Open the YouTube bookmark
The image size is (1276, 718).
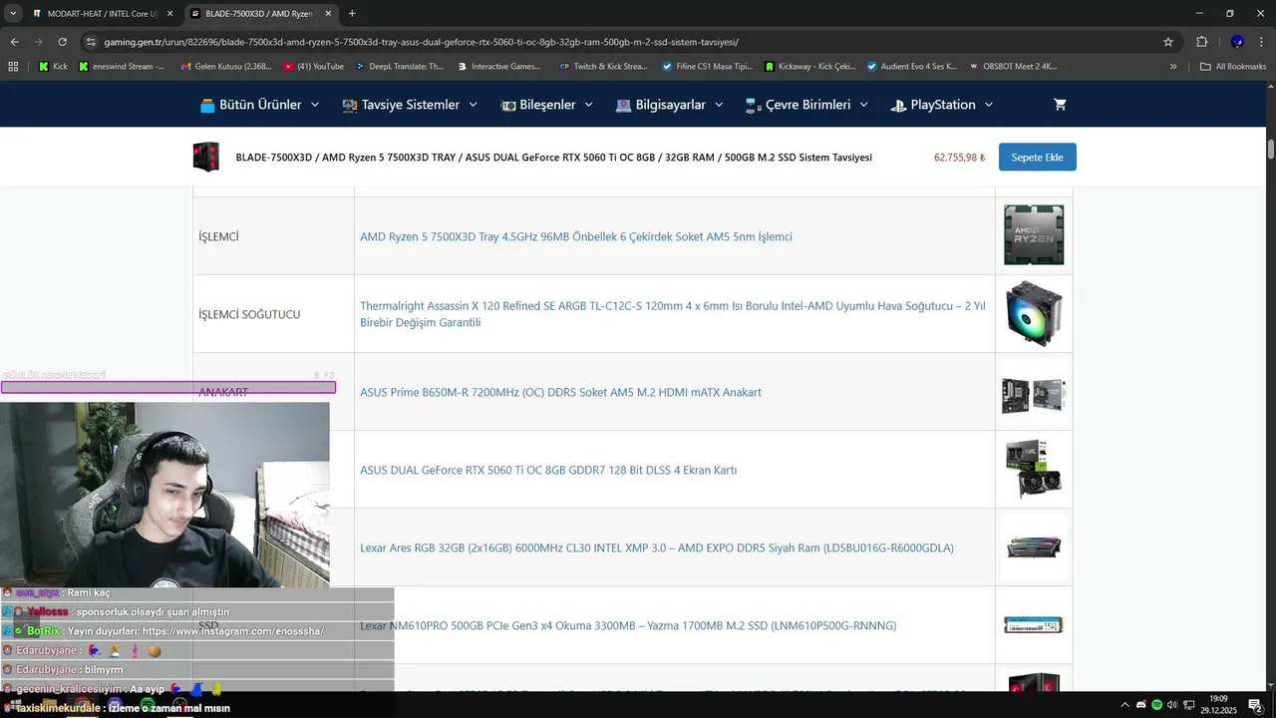click(x=314, y=67)
